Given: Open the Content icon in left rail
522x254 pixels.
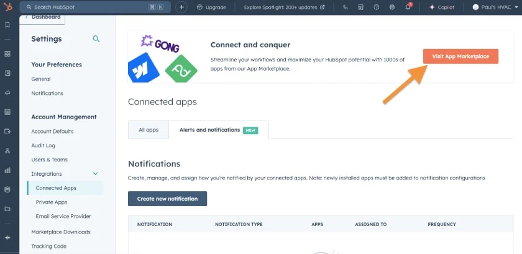Looking at the screenshot, I should (x=7, y=112).
